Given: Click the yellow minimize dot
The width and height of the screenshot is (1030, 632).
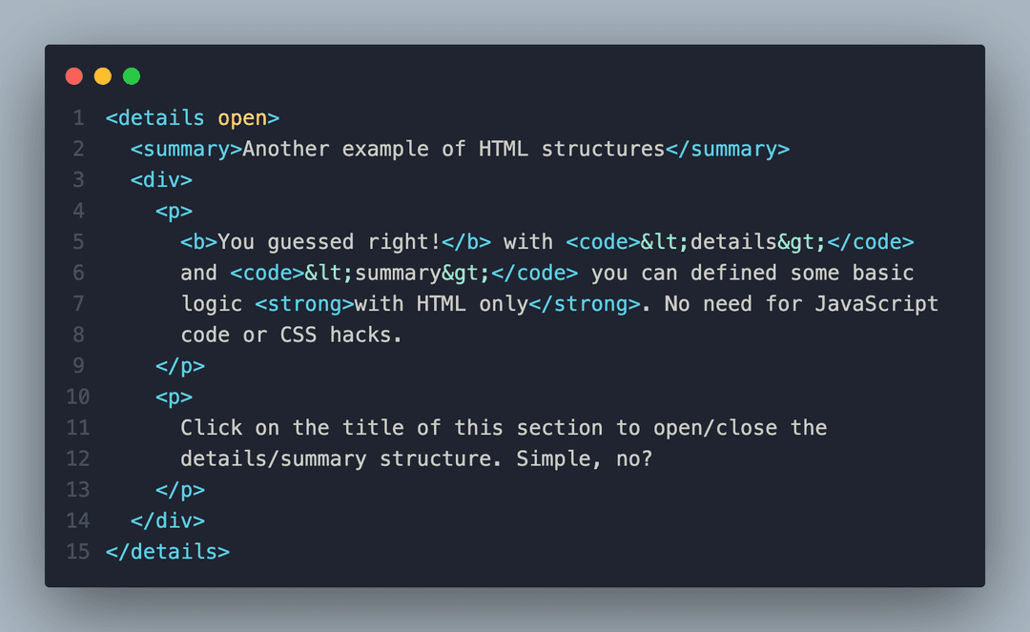Looking at the screenshot, I should 103,76.
